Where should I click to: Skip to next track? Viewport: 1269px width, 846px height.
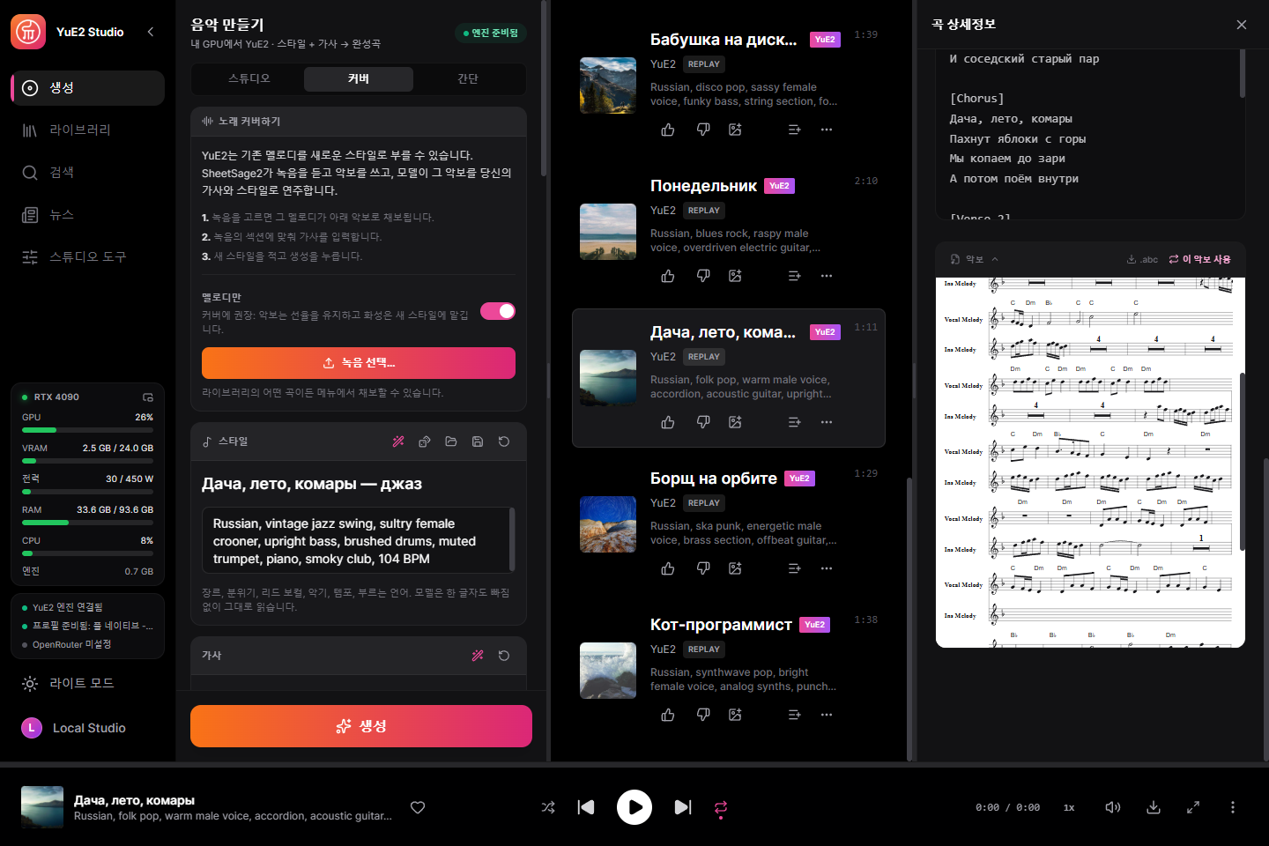click(683, 807)
